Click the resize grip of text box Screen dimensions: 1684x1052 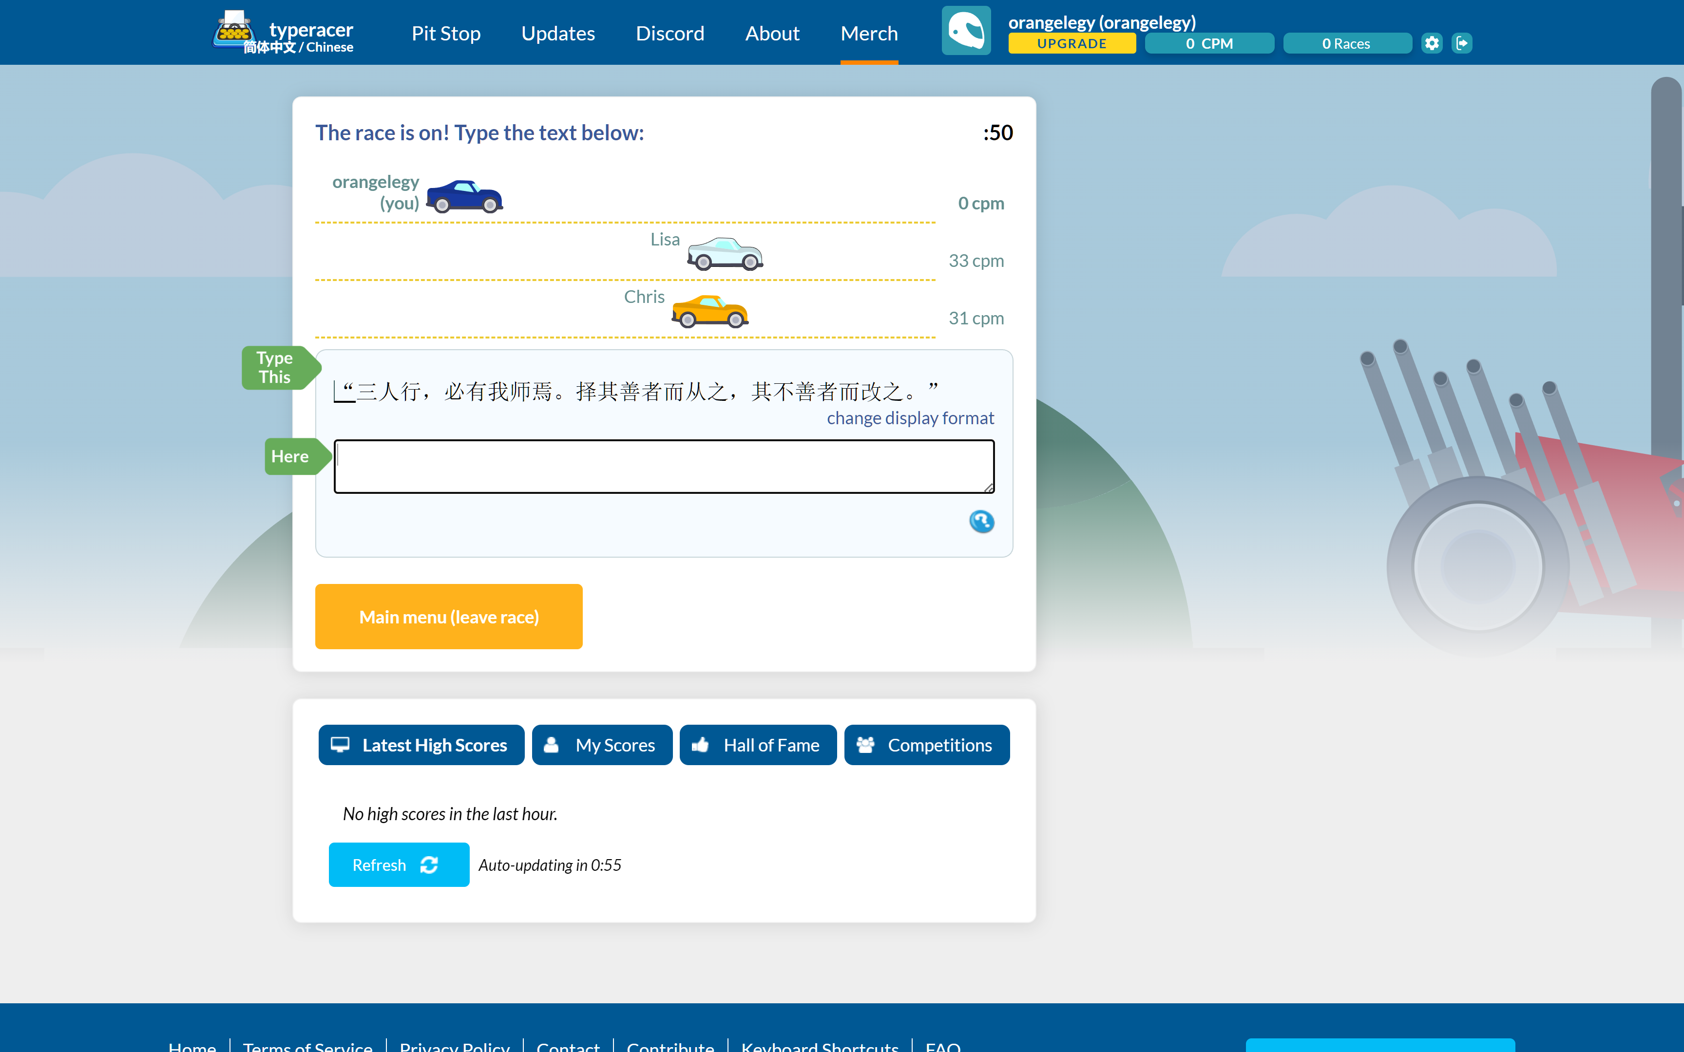click(988, 488)
